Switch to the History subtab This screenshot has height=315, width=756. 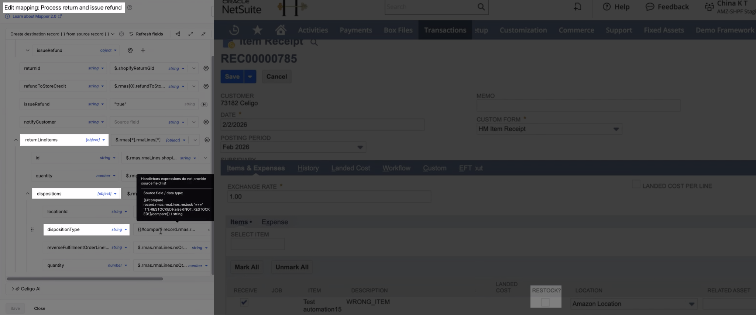(308, 168)
